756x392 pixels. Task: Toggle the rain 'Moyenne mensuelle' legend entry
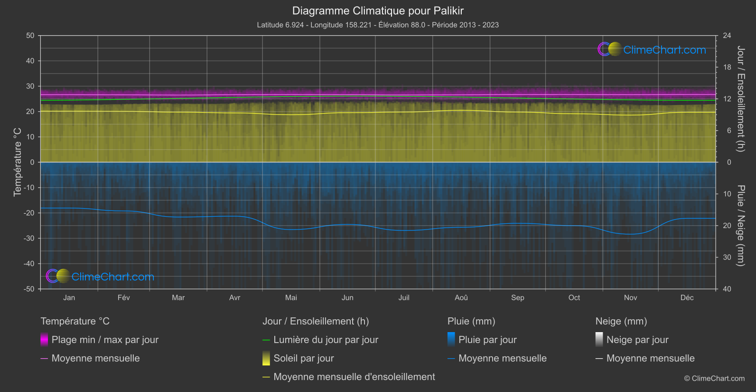pyautogui.click(x=502, y=358)
